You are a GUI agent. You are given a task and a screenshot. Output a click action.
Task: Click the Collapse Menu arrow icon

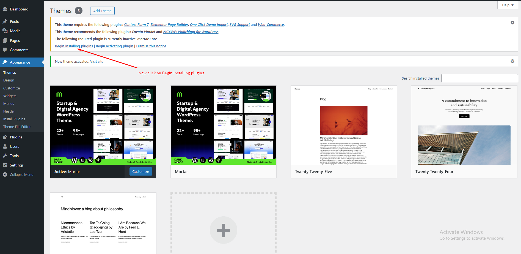pyautogui.click(x=5, y=174)
